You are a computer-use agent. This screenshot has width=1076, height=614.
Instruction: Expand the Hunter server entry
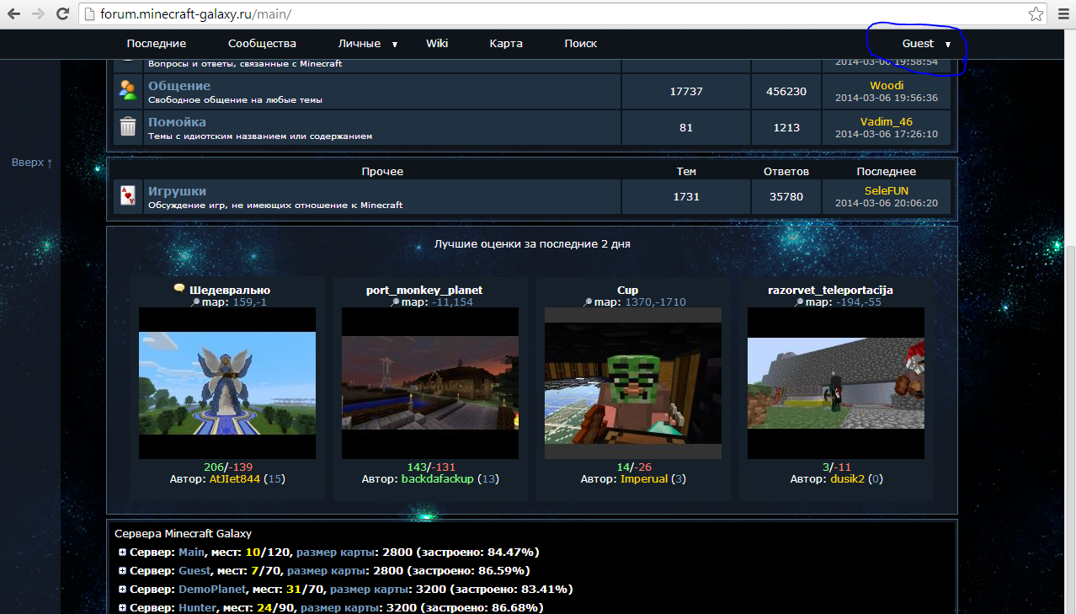point(123,608)
